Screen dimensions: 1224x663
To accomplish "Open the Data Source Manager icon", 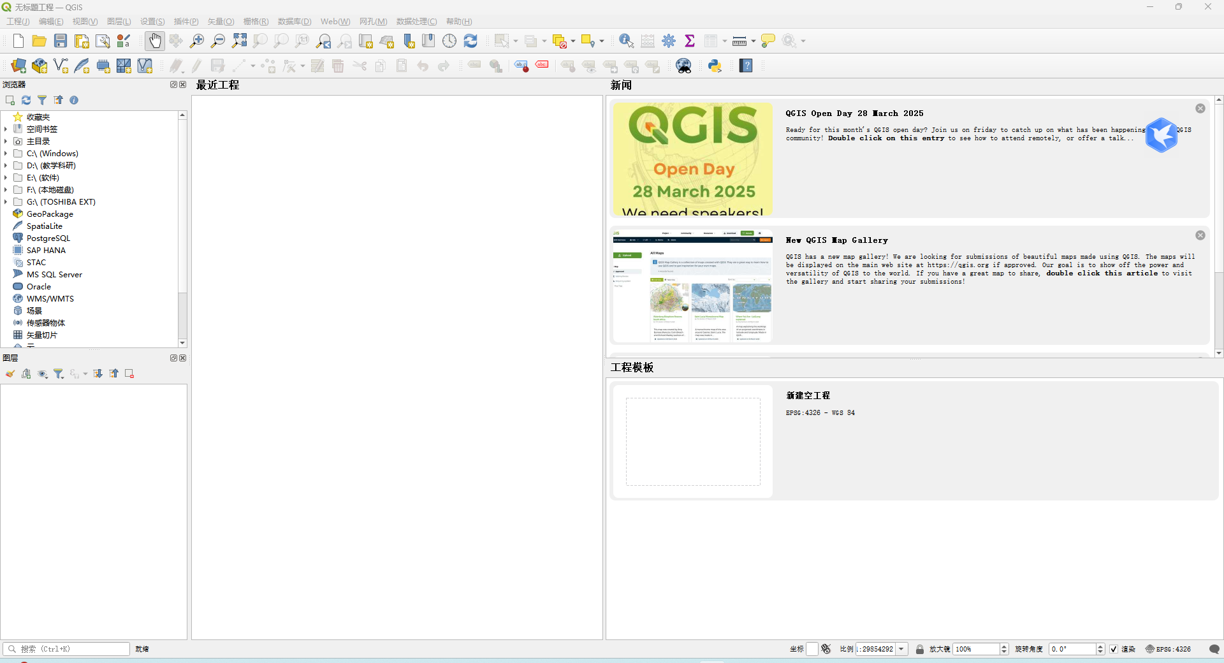I will tap(18, 66).
